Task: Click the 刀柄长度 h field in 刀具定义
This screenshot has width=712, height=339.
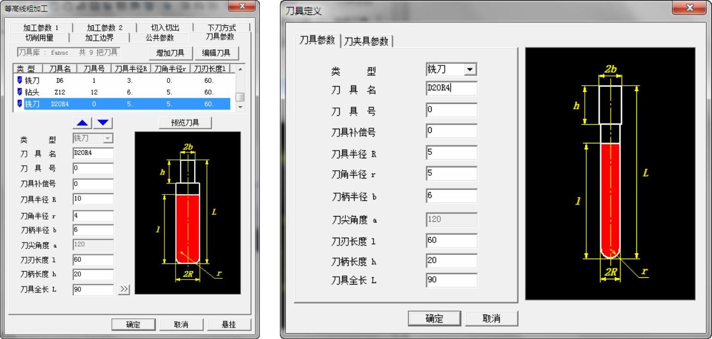Action: (x=451, y=261)
